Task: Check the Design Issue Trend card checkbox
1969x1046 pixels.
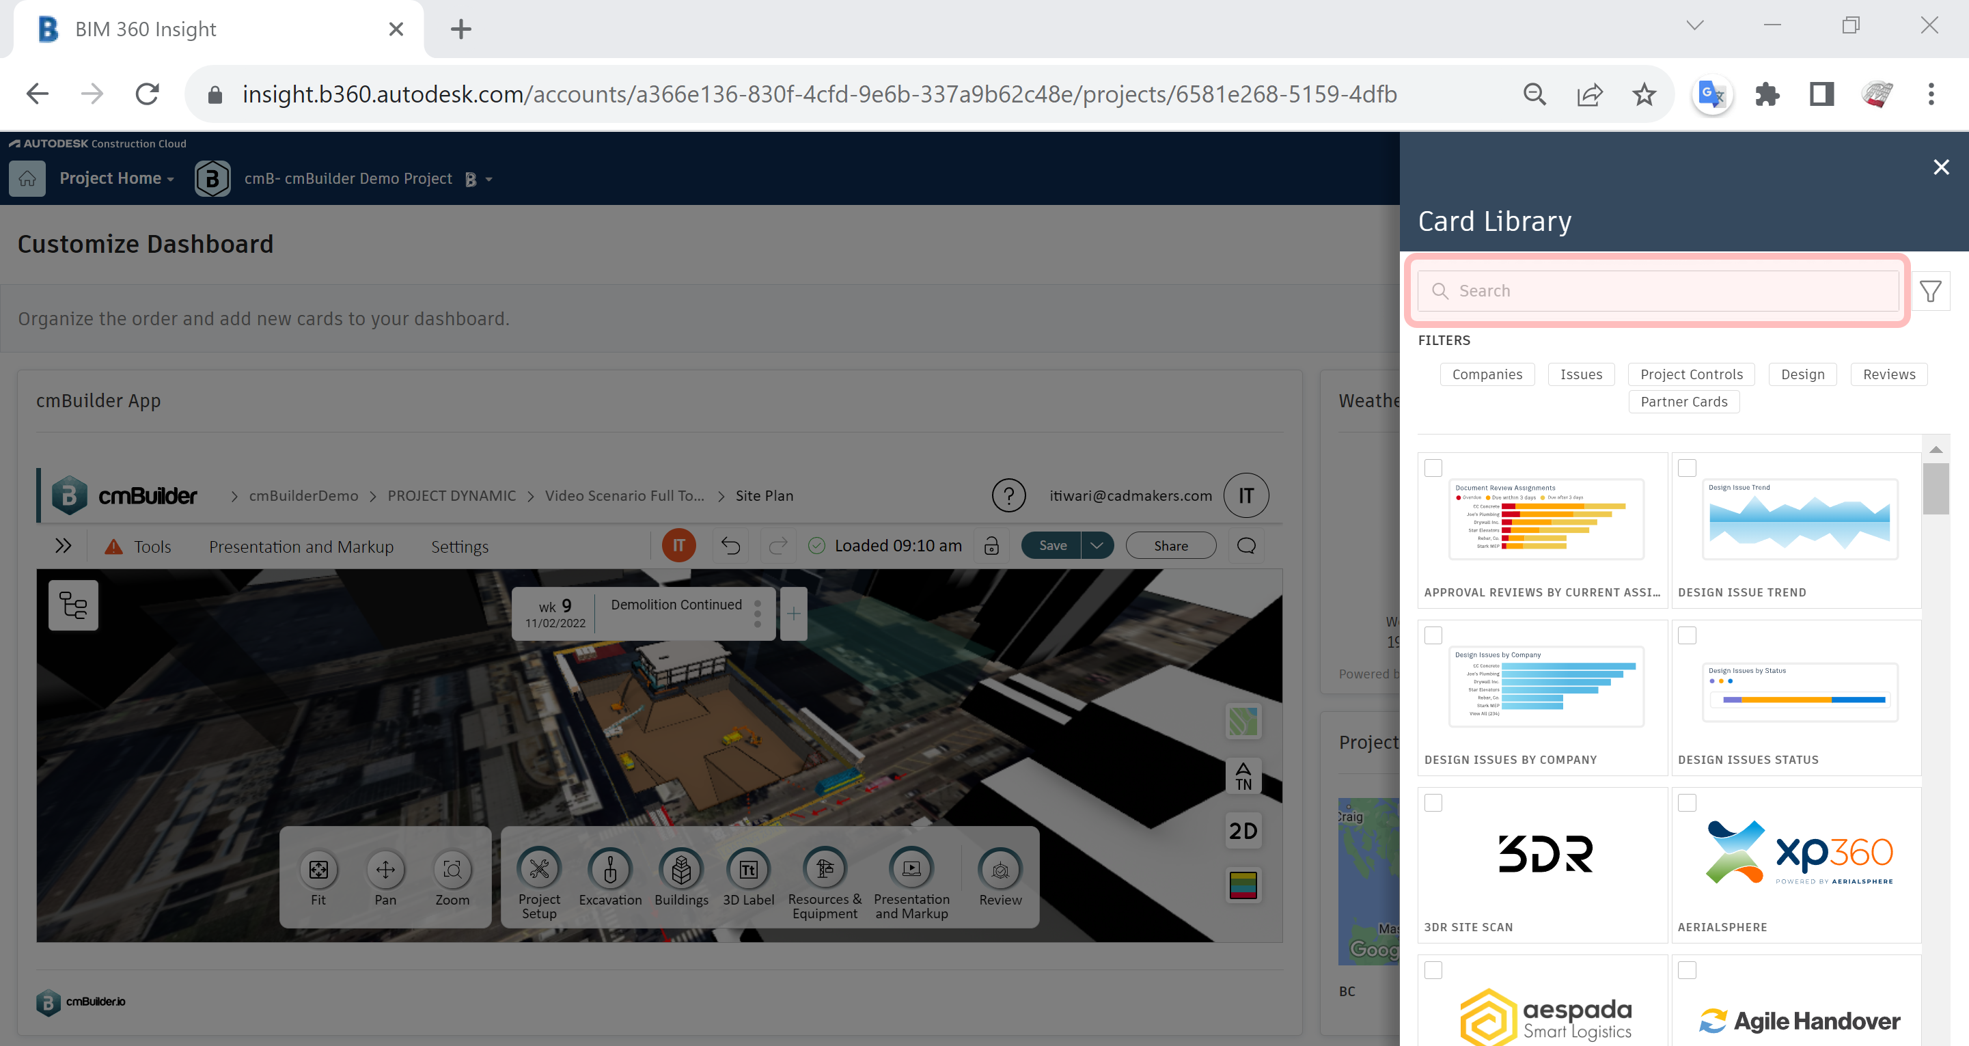Action: 1687,467
